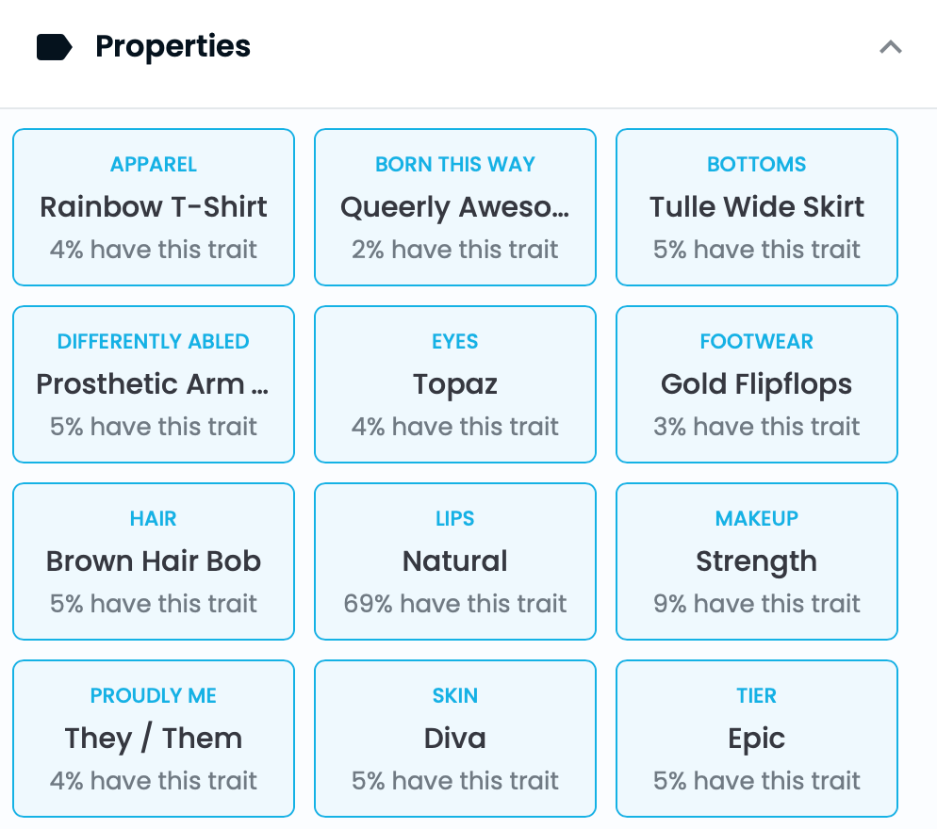
Task: Click the APPAREL category label
Action: 154,164
